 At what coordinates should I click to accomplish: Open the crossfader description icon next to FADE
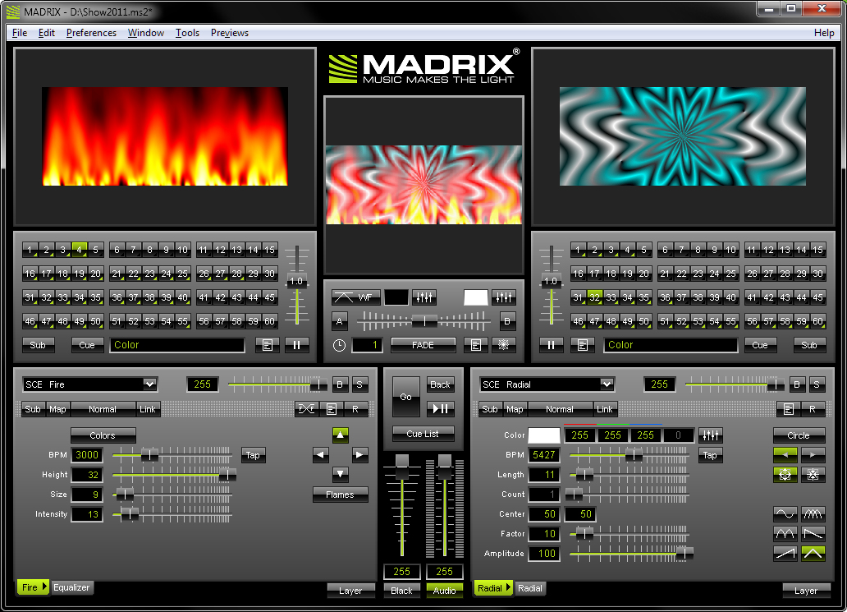[475, 345]
